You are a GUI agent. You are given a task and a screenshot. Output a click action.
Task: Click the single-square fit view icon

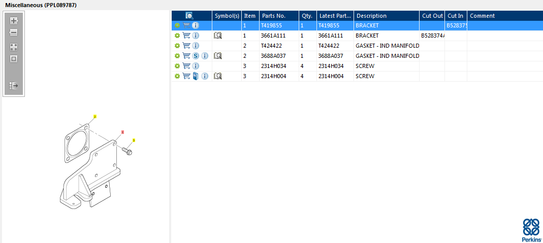point(14,59)
